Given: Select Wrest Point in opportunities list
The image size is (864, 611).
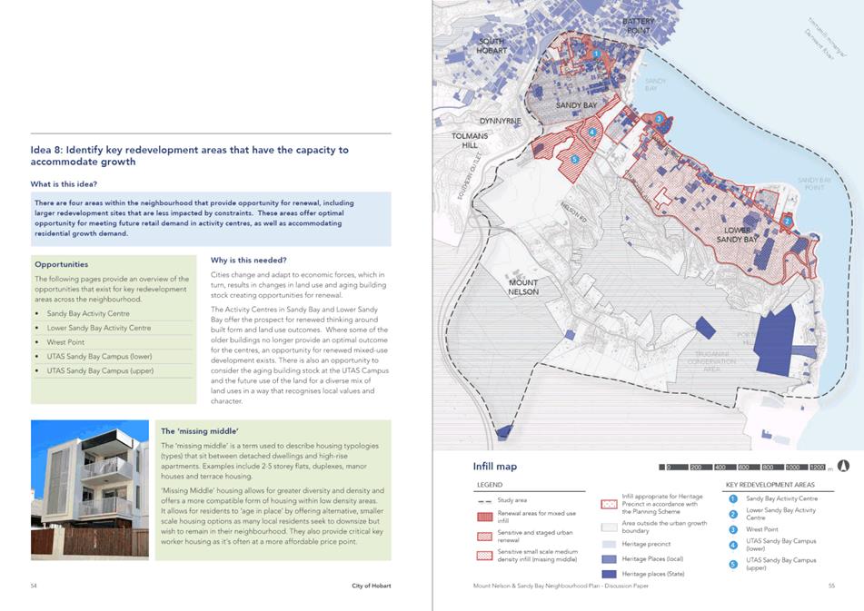Looking at the screenshot, I should [x=65, y=342].
